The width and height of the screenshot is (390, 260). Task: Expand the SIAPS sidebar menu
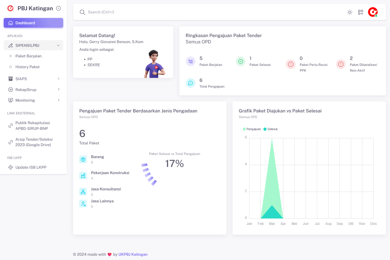click(33, 79)
